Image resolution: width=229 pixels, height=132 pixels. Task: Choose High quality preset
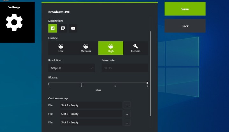point(111,48)
